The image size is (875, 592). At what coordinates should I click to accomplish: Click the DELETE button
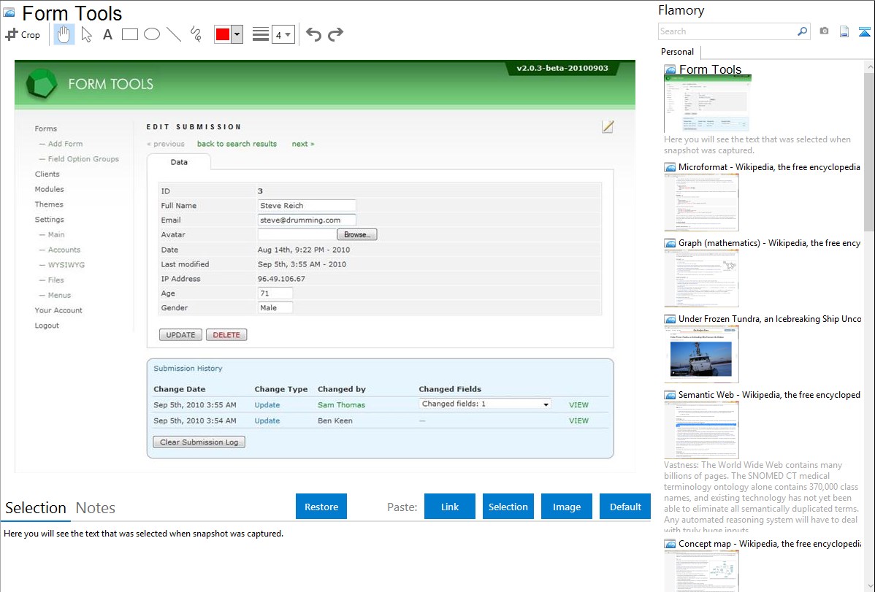point(226,335)
